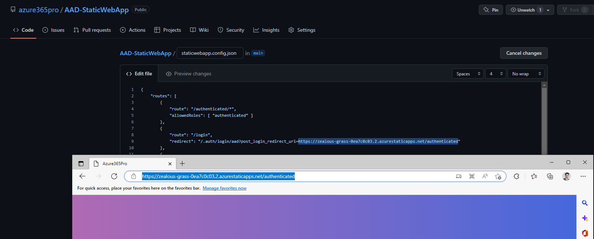
Task: Pin the repository with Pin button
Action: tap(491, 10)
